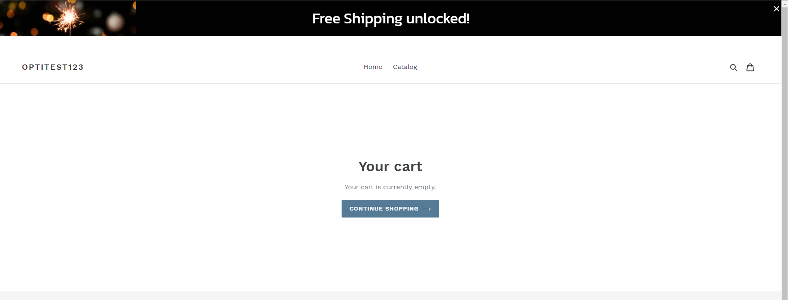Click the Your cart heading
788x300 pixels.
coord(390,166)
